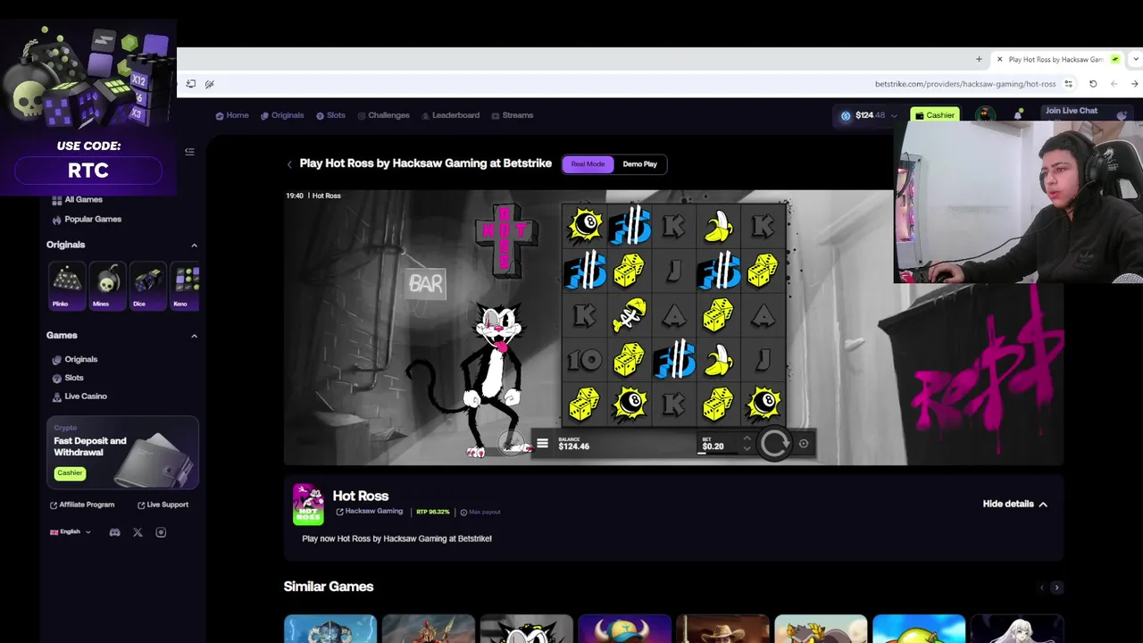The height and width of the screenshot is (643, 1143).
Task: Open Leaderboard in top navigation
Action: 450,115
